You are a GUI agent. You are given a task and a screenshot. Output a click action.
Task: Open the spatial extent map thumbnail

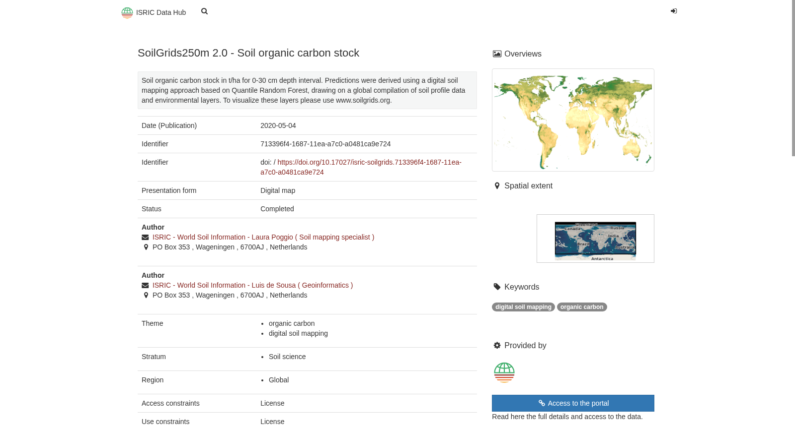tap(595, 239)
